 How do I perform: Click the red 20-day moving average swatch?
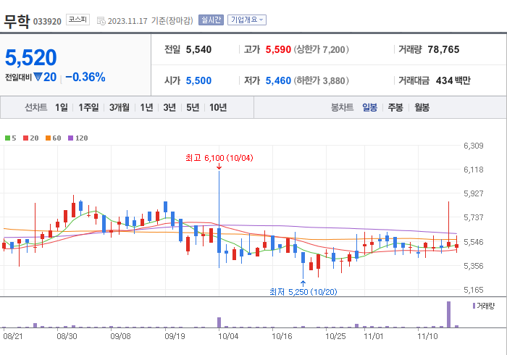(x=25, y=138)
